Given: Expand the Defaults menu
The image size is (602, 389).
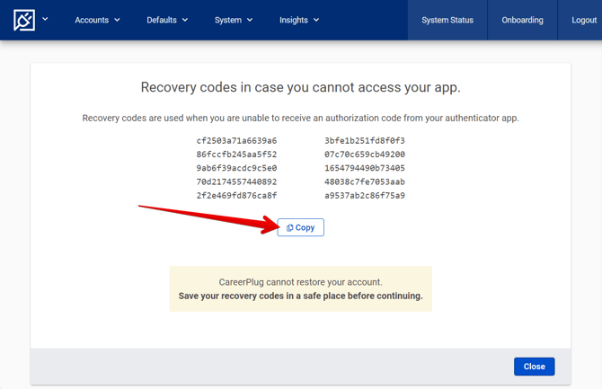Looking at the screenshot, I should coord(167,20).
